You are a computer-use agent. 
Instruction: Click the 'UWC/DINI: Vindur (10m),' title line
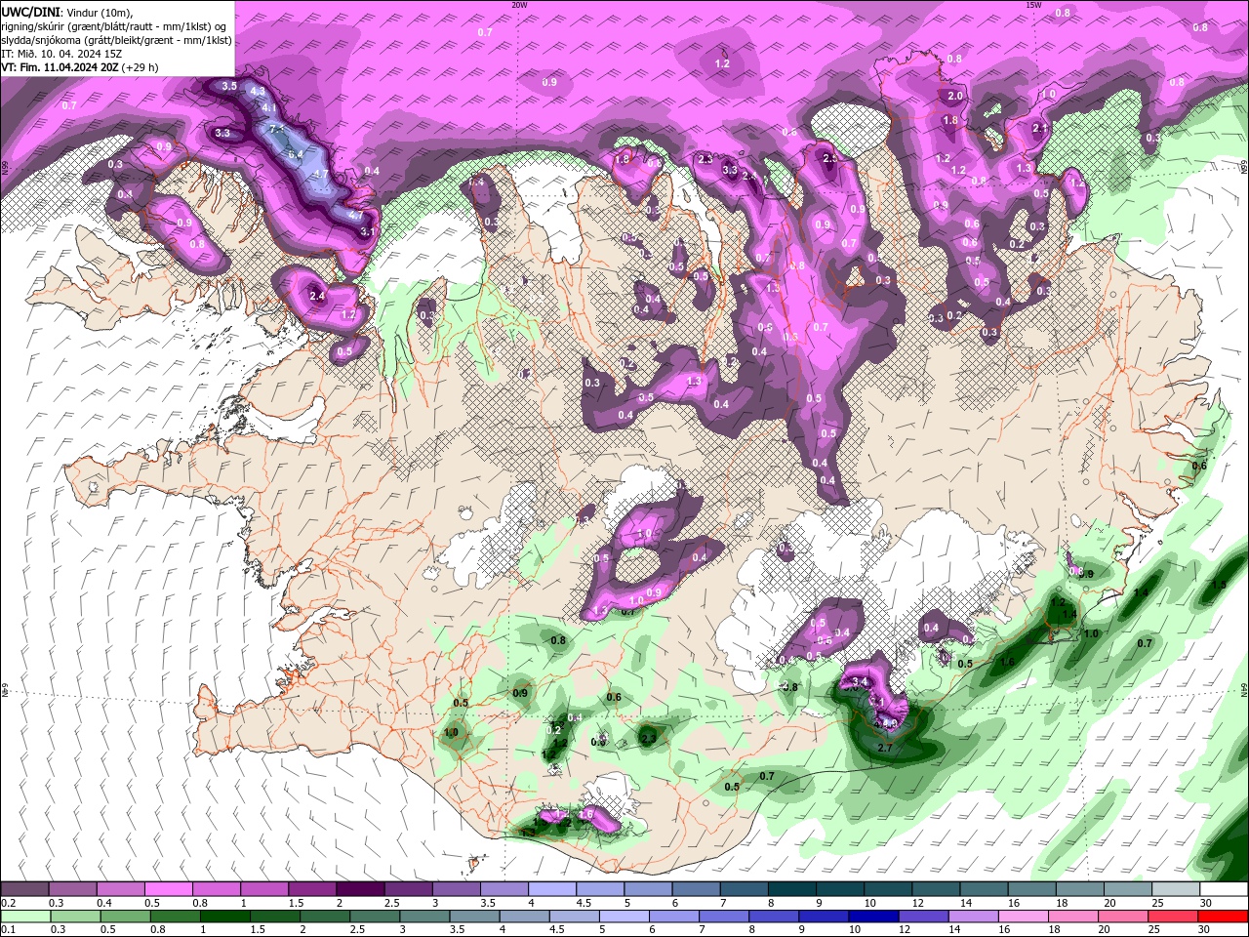[x=65, y=12]
